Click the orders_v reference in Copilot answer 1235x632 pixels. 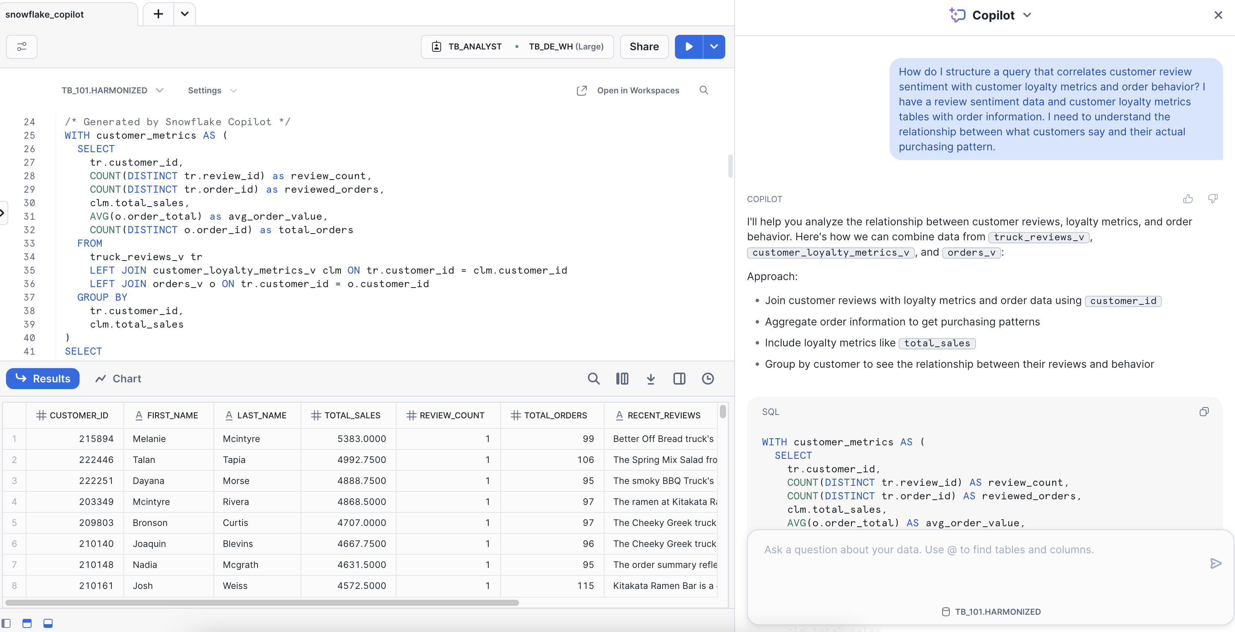971,252
